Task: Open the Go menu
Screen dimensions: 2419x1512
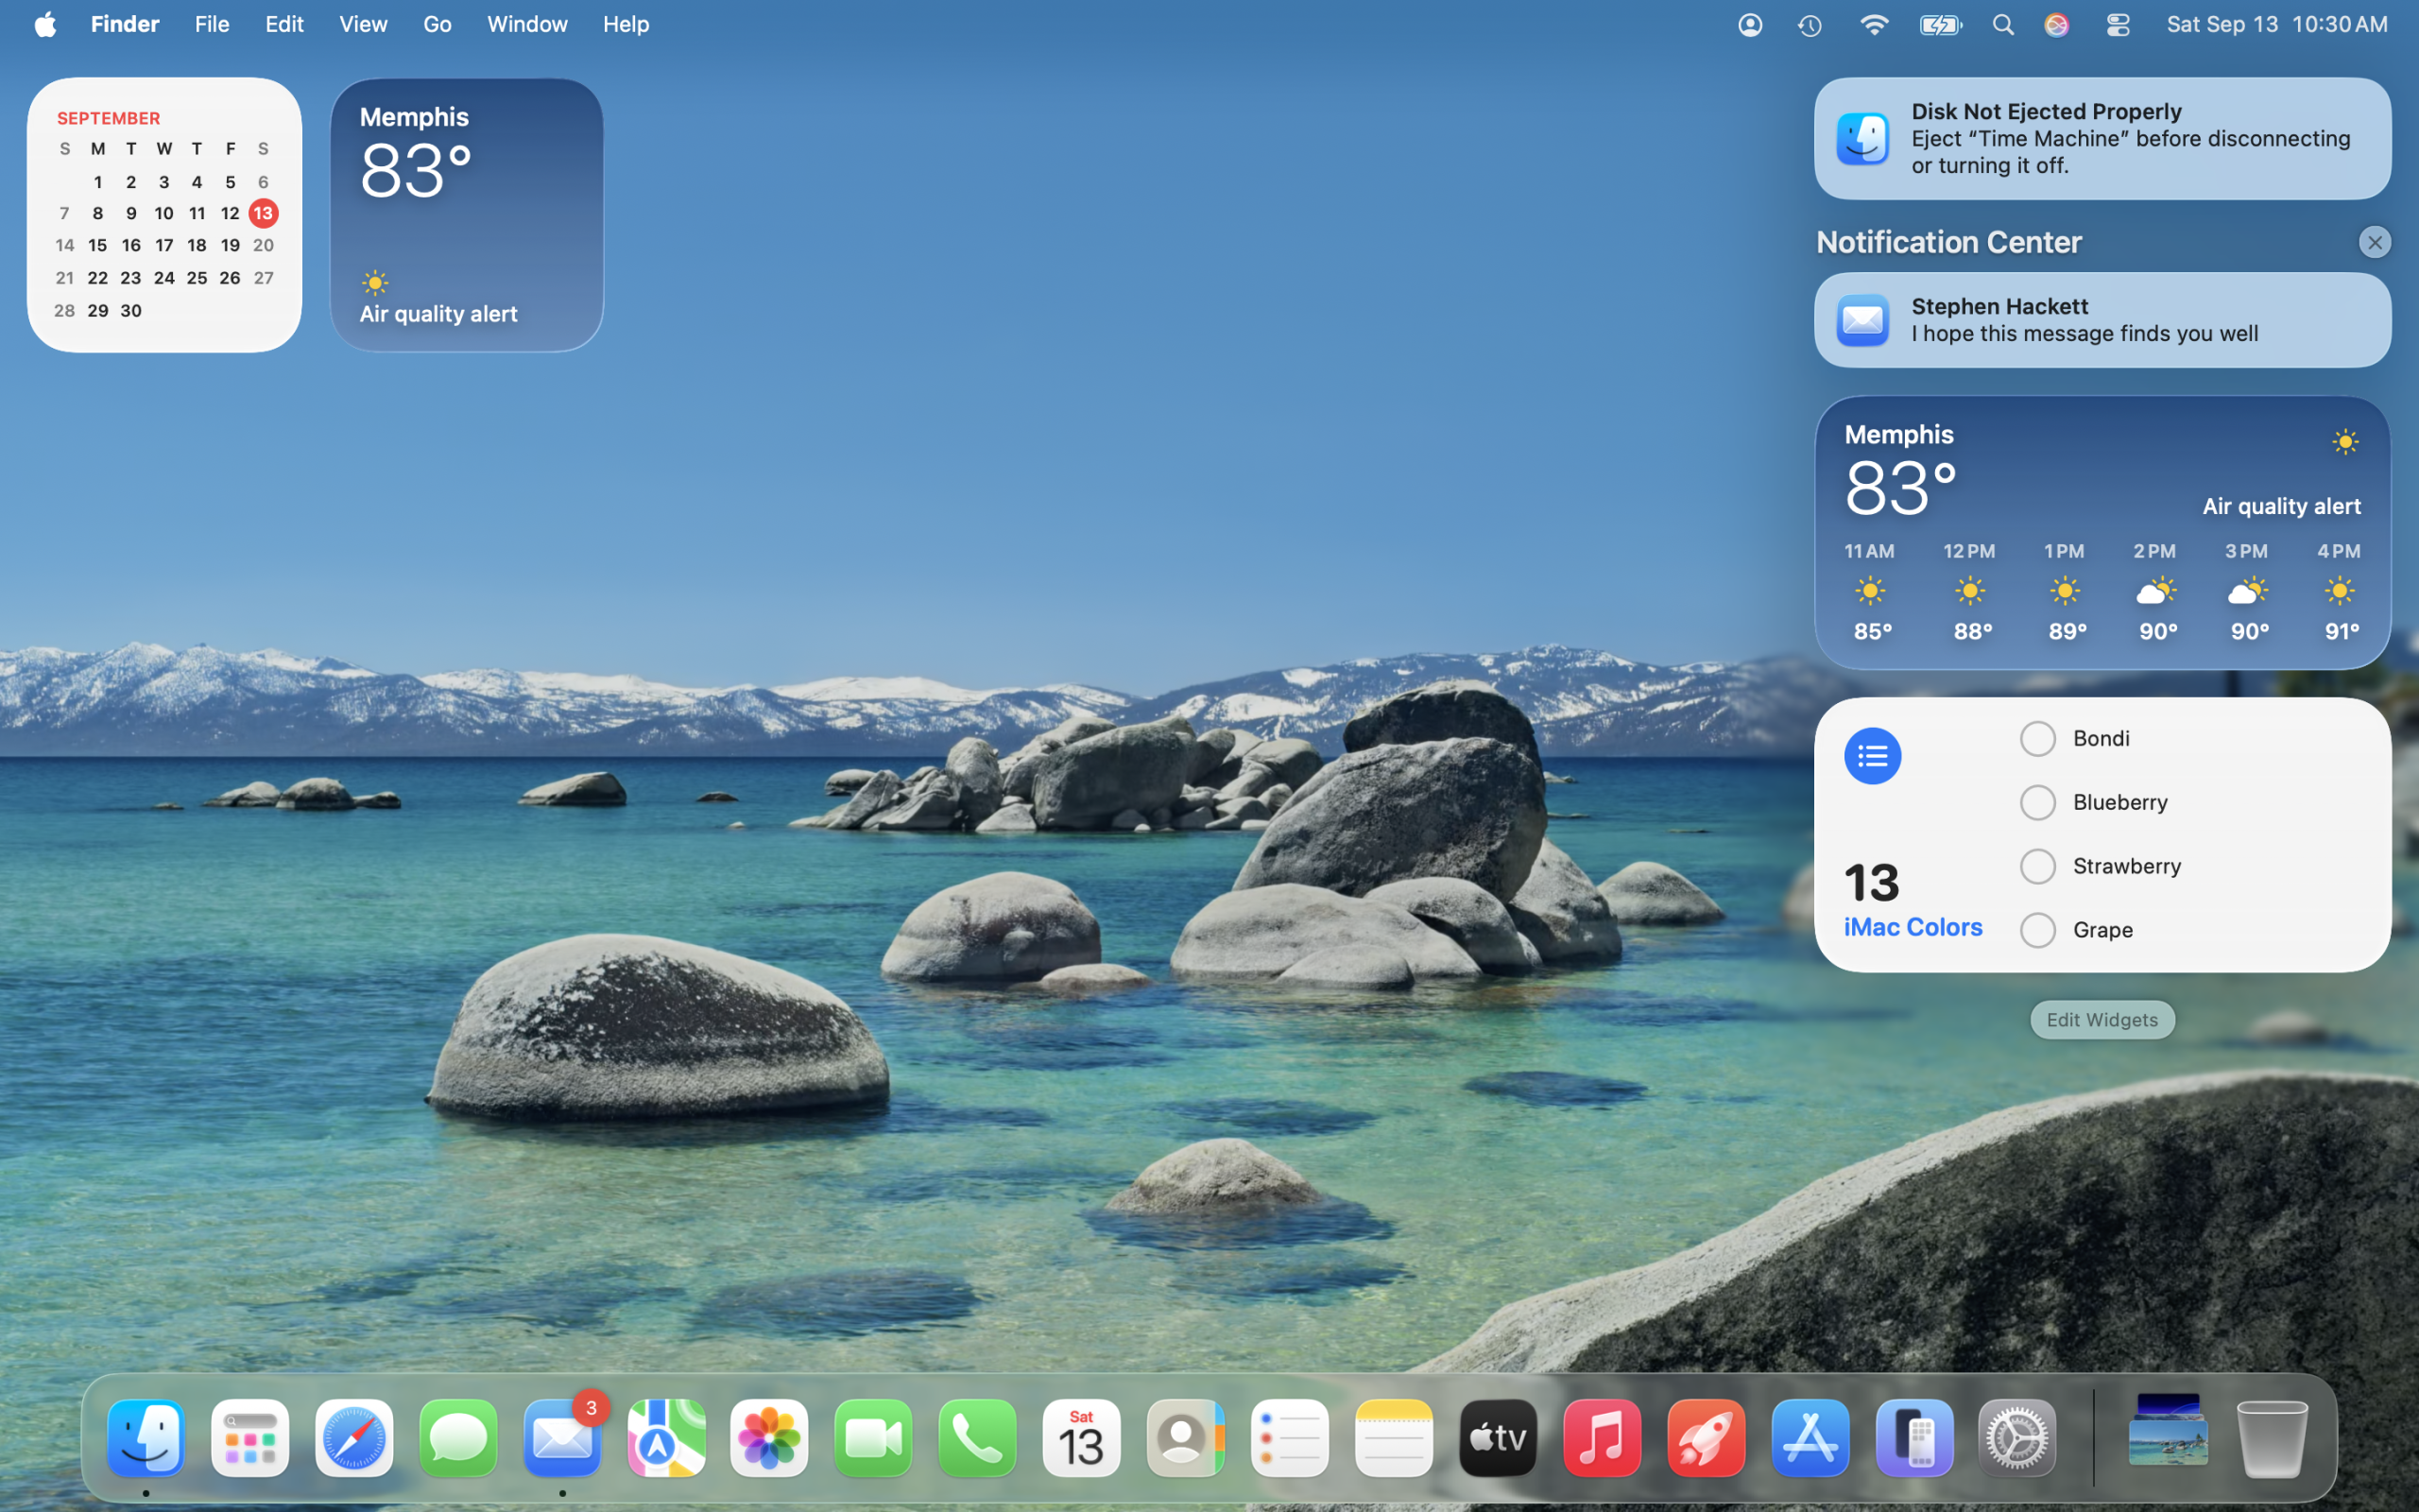Action: (437, 25)
